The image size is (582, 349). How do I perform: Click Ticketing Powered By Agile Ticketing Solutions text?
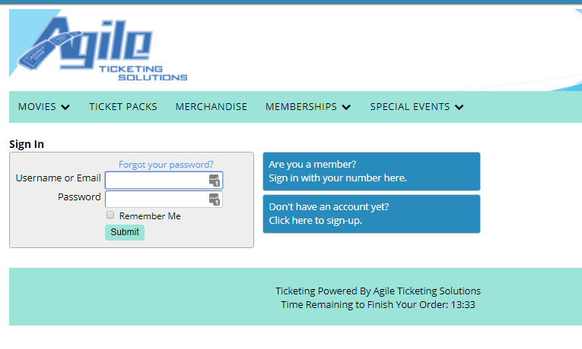tap(378, 291)
